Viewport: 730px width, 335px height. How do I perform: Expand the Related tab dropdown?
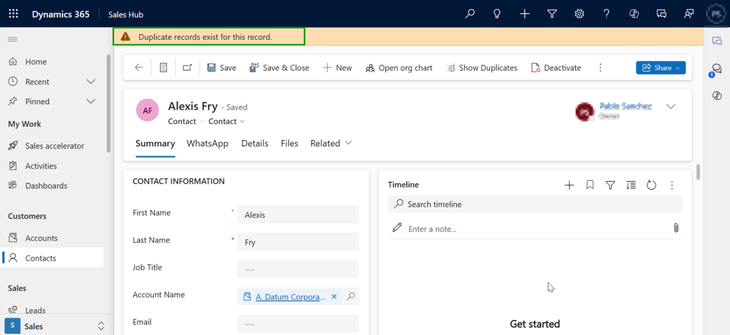349,143
